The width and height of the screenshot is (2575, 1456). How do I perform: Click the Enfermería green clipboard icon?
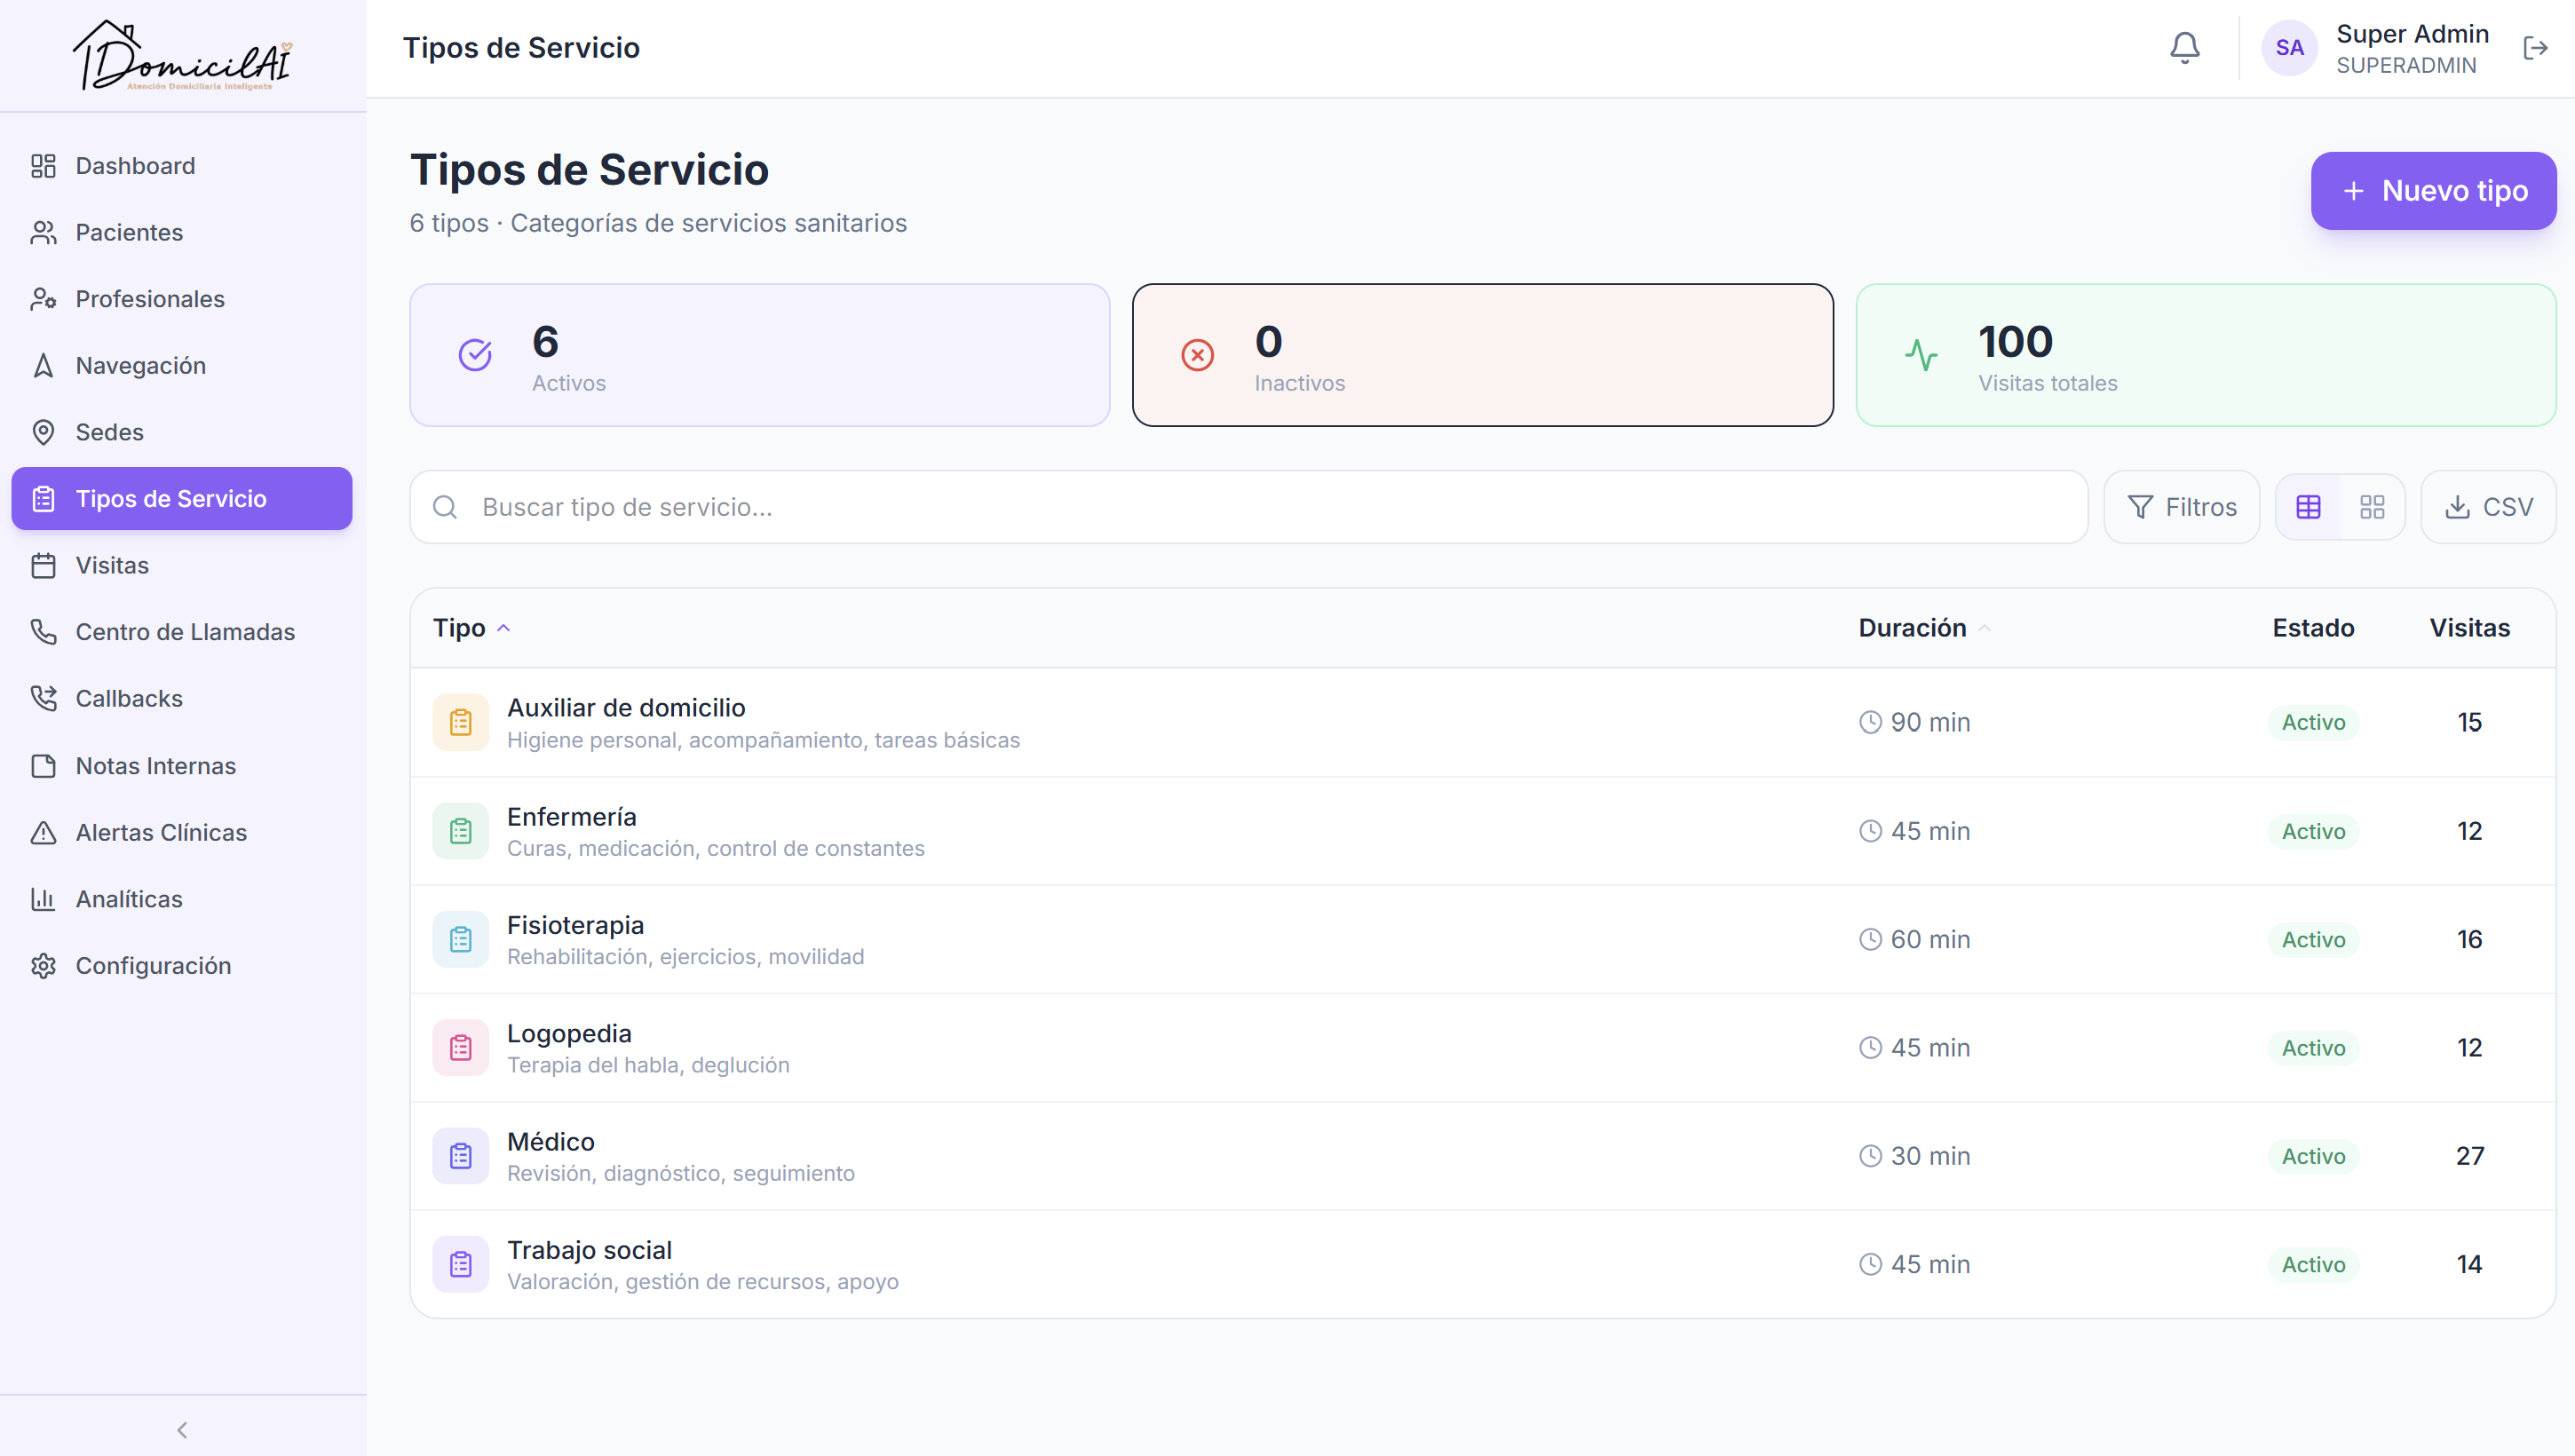click(x=460, y=831)
